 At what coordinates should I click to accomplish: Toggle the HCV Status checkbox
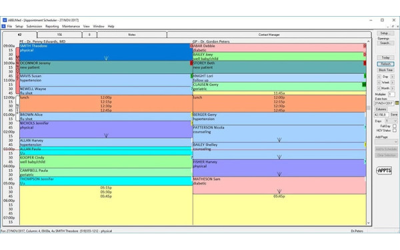395,131
